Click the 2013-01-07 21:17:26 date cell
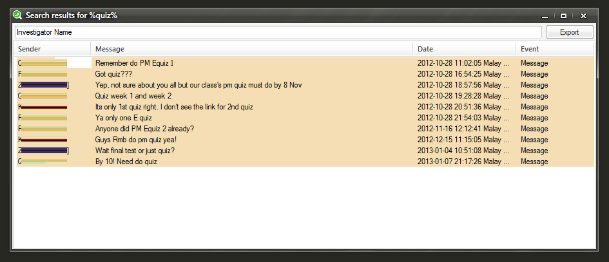The image size is (609, 262). [463, 162]
